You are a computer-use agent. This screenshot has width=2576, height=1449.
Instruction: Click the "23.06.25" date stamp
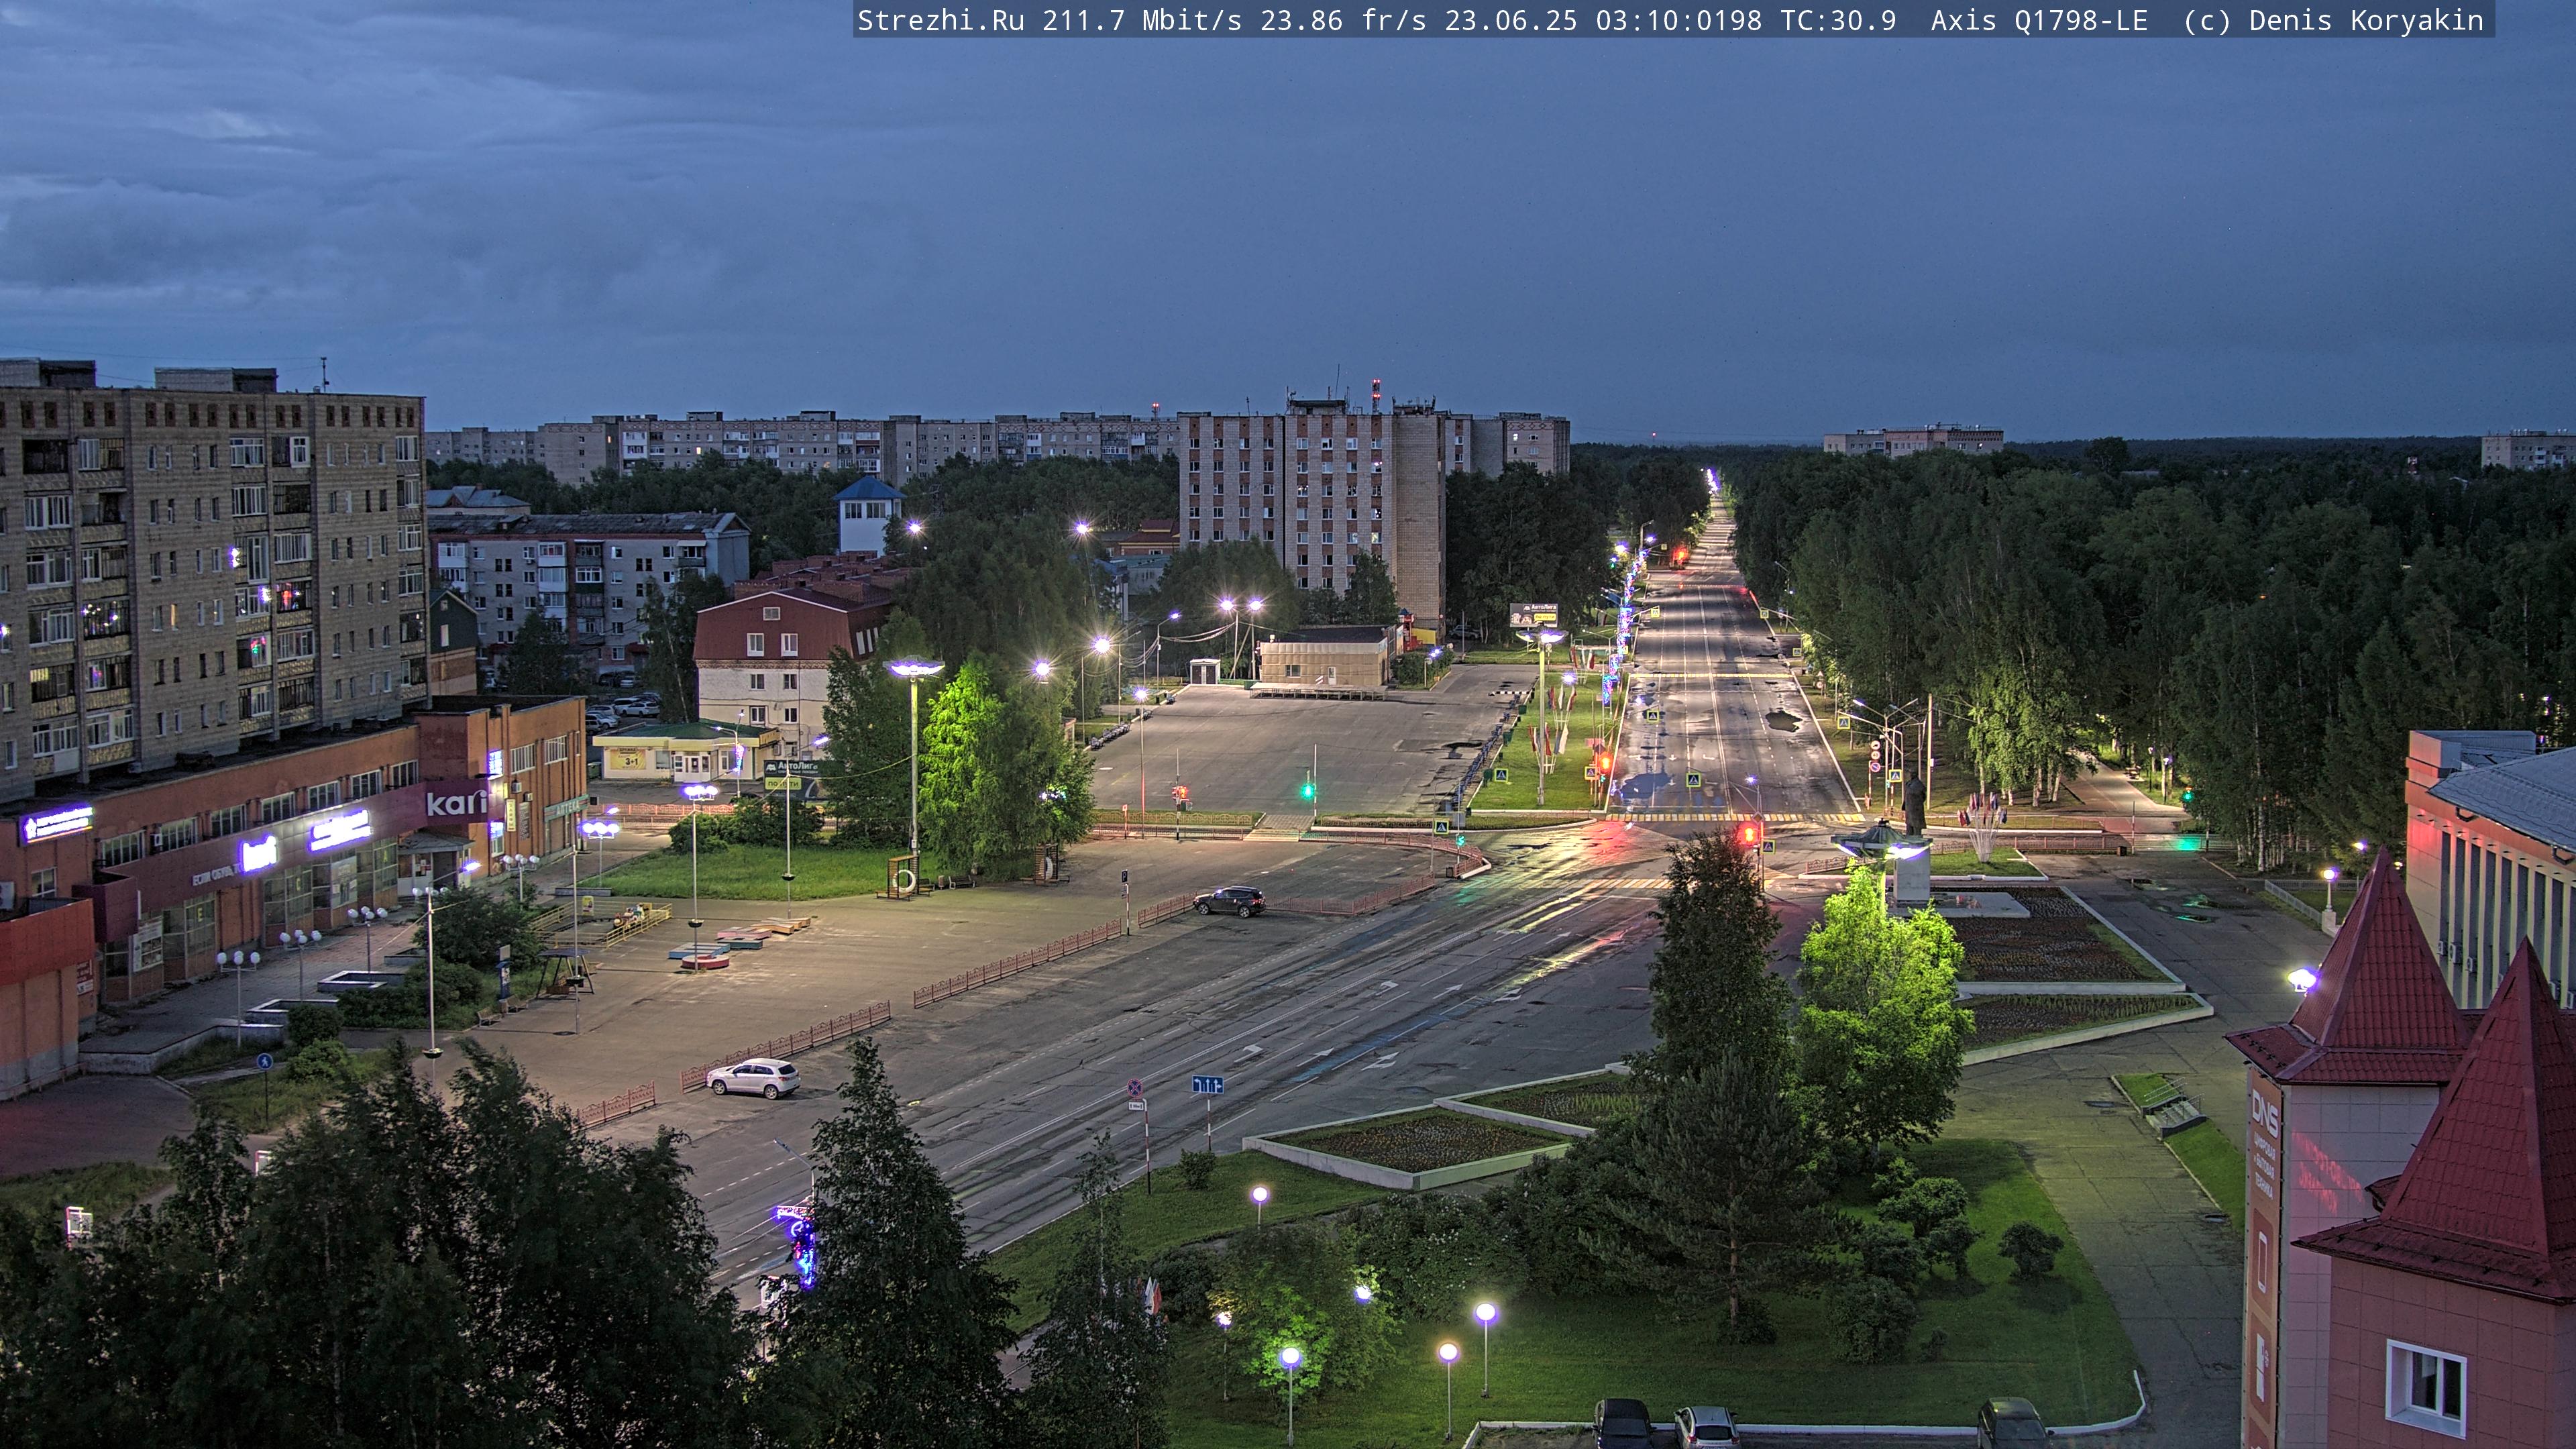(1511, 20)
